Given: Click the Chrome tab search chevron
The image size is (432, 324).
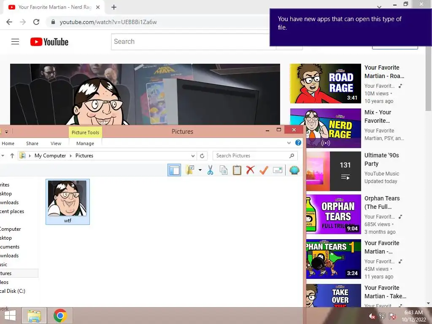Looking at the screenshot, I should click(x=379, y=7).
